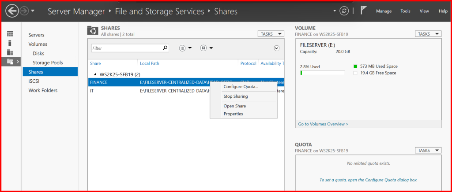
Task: Refresh Server Manager with the refresh icon
Action: (x=344, y=11)
